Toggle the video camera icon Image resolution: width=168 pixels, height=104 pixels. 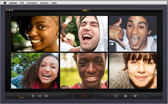tap(47, 96)
